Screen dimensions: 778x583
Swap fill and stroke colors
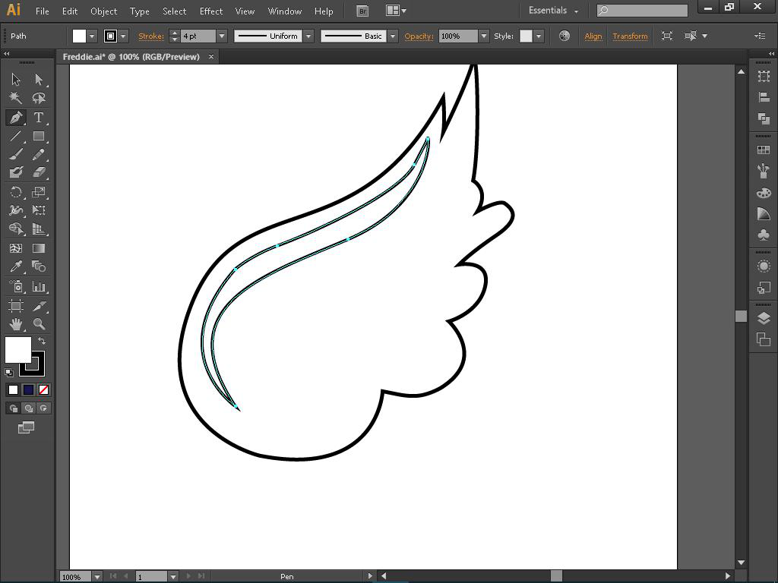click(x=42, y=342)
